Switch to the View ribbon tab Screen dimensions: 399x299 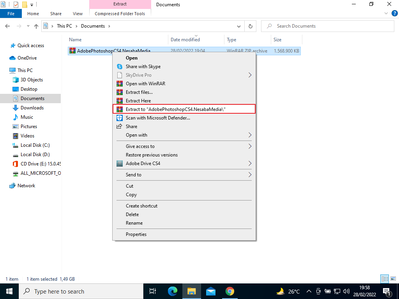(x=78, y=13)
